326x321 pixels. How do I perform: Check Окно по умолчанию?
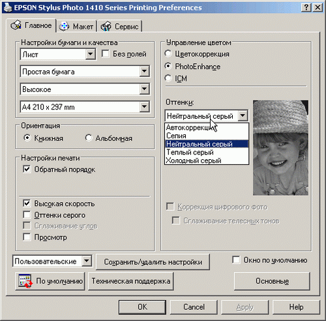[x=236, y=260]
